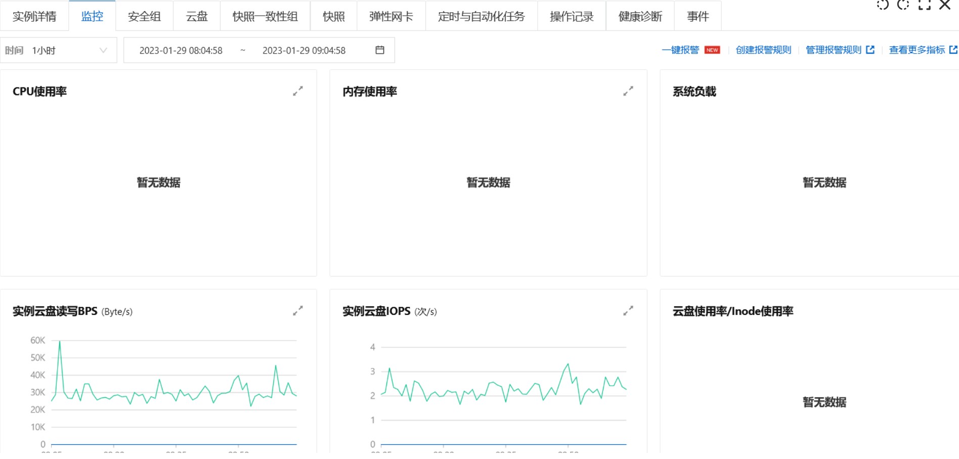Click 暂无数据 in the CPU使用率 panel
The width and height of the screenshot is (959, 459).
(159, 182)
